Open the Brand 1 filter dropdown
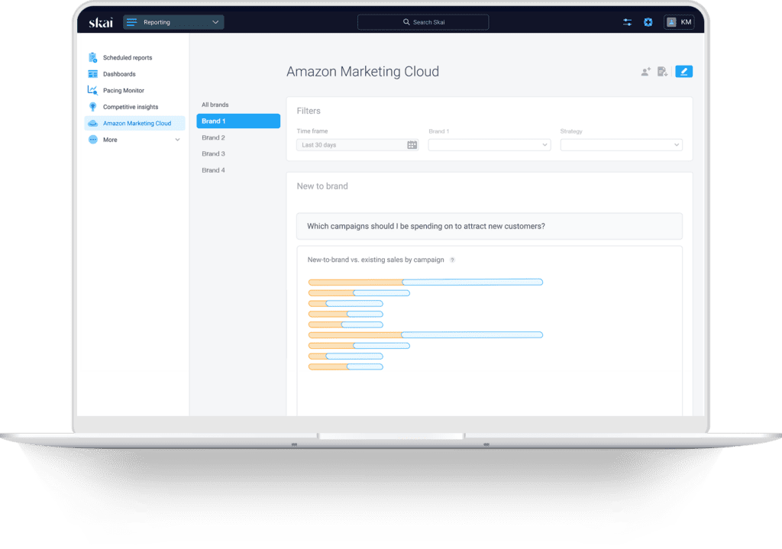This screenshot has height=549, width=782. (489, 144)
